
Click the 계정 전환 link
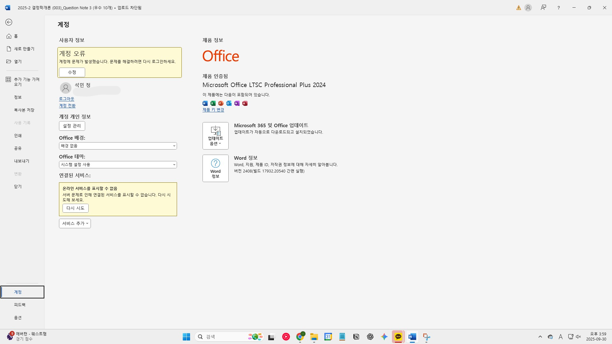67,106
